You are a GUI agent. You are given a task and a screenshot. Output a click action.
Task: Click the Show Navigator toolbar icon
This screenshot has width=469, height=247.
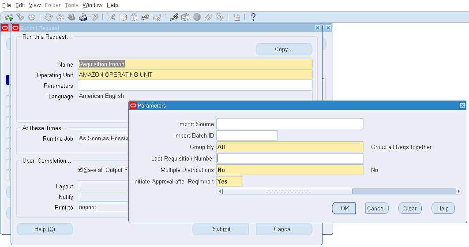[x=31, y=17]
